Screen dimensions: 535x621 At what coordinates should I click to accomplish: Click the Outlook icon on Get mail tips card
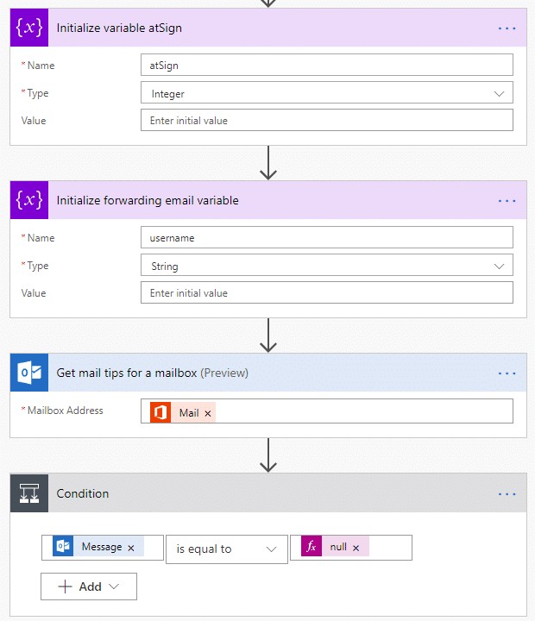29,373
